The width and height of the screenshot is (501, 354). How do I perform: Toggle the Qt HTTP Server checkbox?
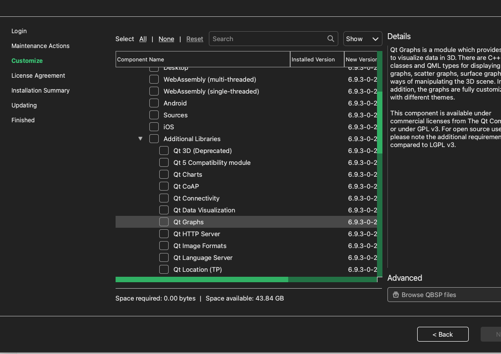point(164,234)
